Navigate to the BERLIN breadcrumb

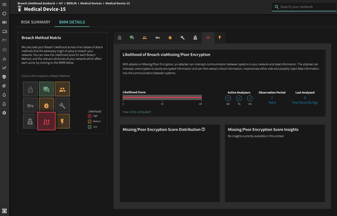coord(71,3)
